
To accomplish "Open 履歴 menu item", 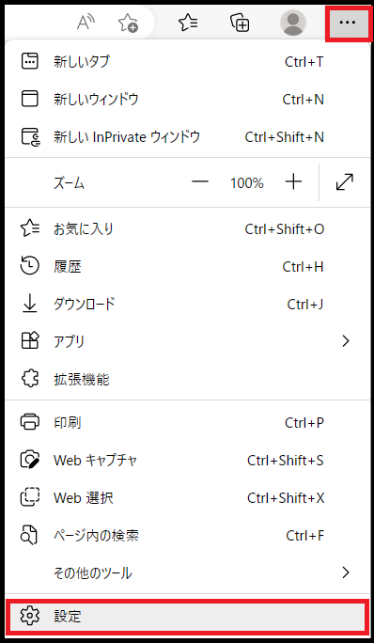I will point(187,267).
